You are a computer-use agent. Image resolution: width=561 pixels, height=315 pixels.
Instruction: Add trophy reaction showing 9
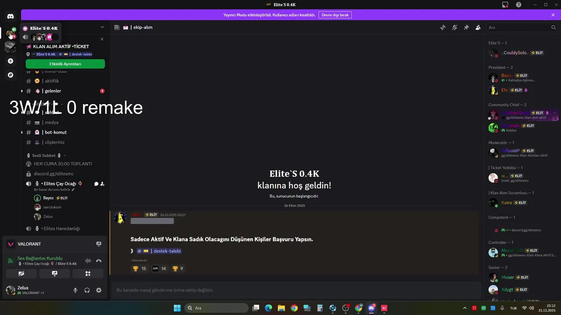[178, 269]
